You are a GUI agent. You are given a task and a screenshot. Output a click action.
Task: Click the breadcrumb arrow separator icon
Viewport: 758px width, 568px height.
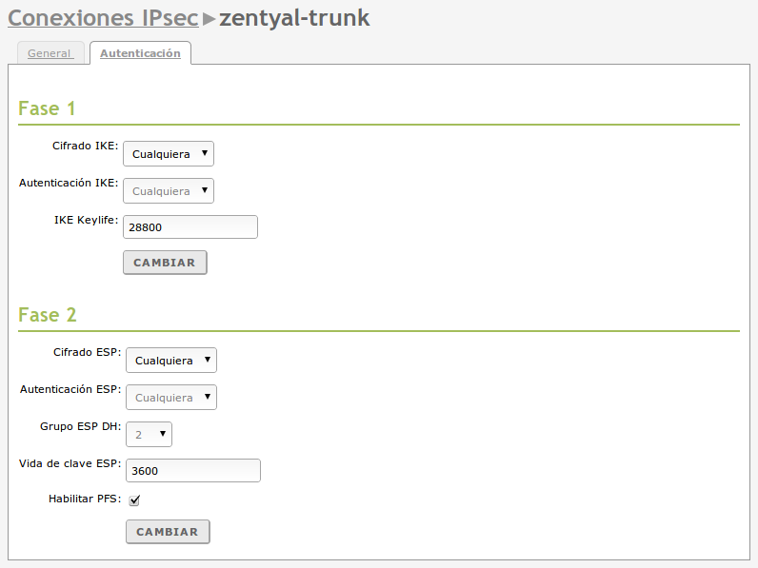click(x=209, y=19)
